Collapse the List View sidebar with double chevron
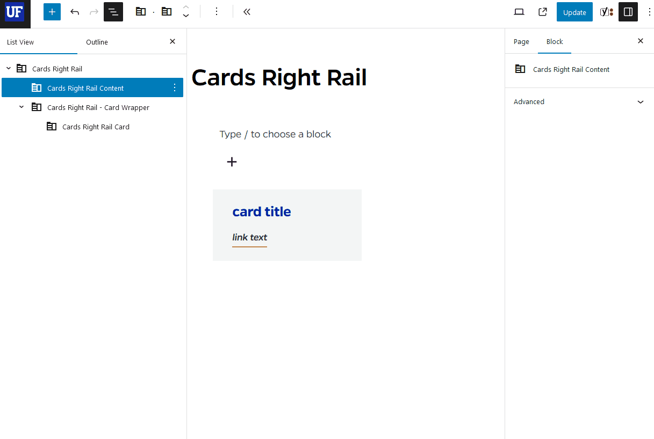 pos(247,11)
